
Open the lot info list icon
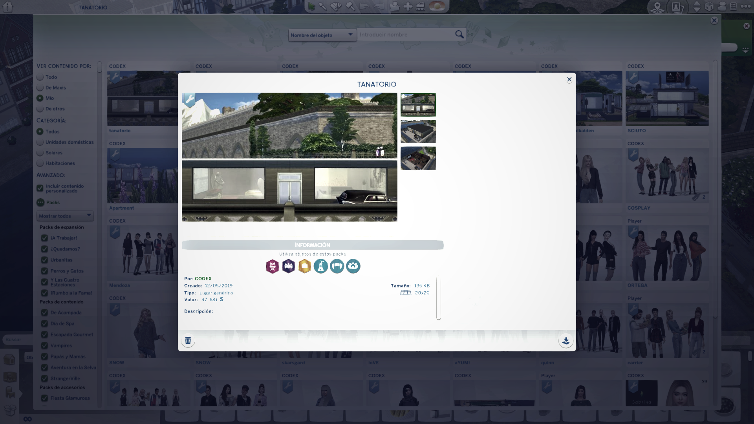point(733,7)
